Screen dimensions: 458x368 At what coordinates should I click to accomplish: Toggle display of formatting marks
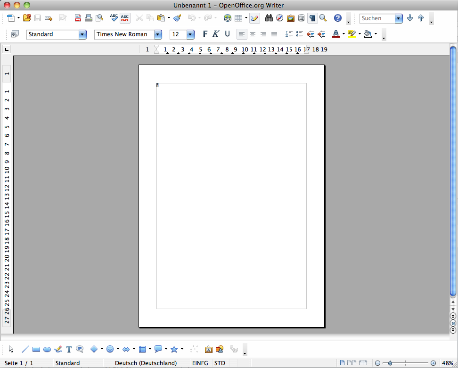[x=313, y=17]
